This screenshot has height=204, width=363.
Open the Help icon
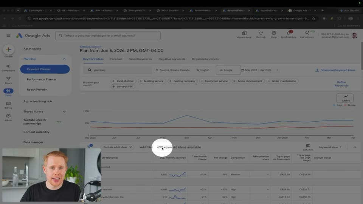tap(274, 35)
